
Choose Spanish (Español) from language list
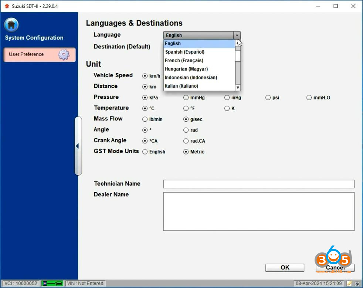click(184, 52)
